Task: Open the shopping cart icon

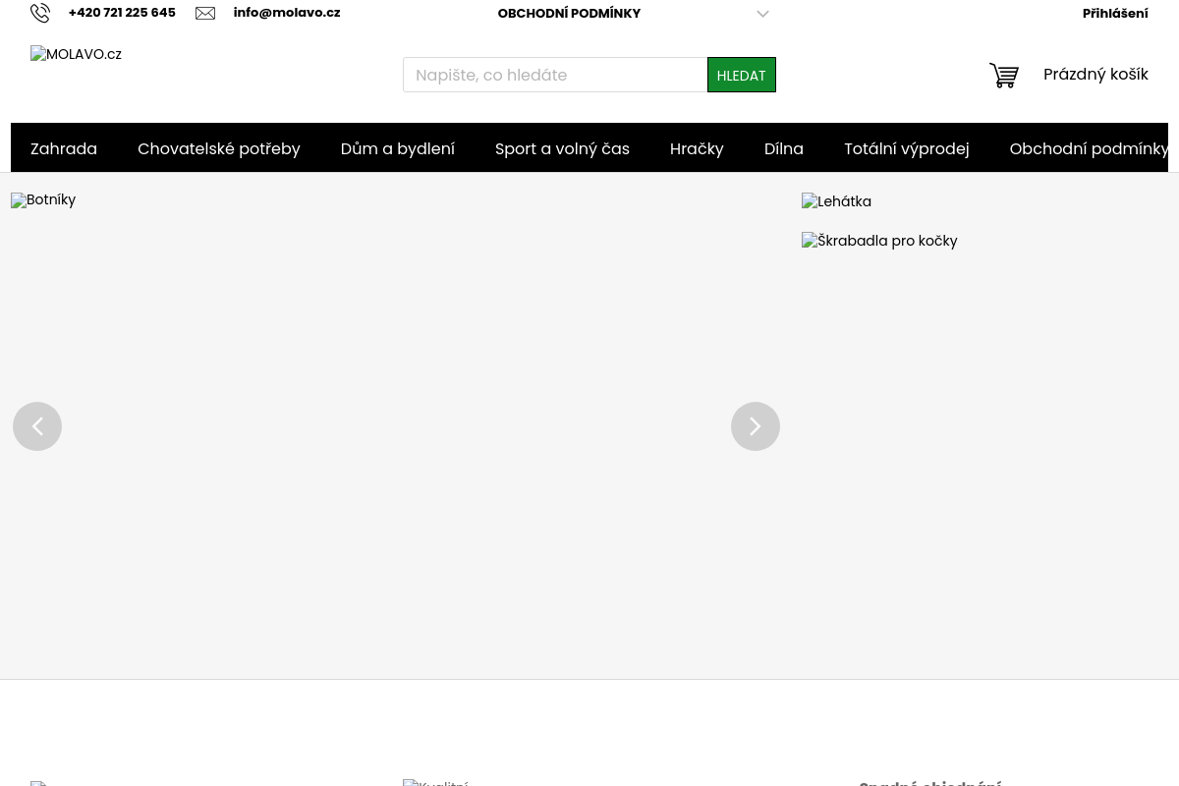Action: (1004, 75)
